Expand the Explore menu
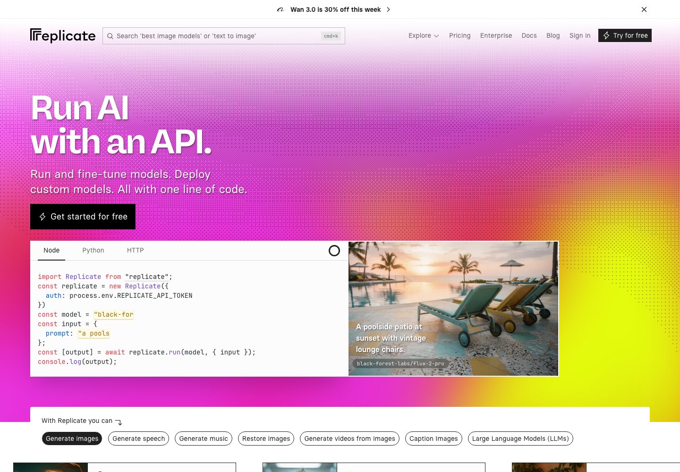680x472 pixels. pyautogui.click(x=424, y=35)
